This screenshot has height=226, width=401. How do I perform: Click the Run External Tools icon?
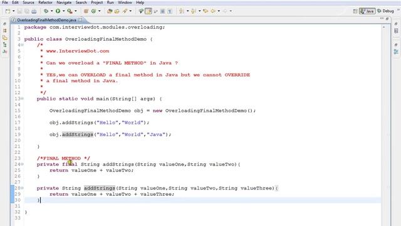[70, 11]
